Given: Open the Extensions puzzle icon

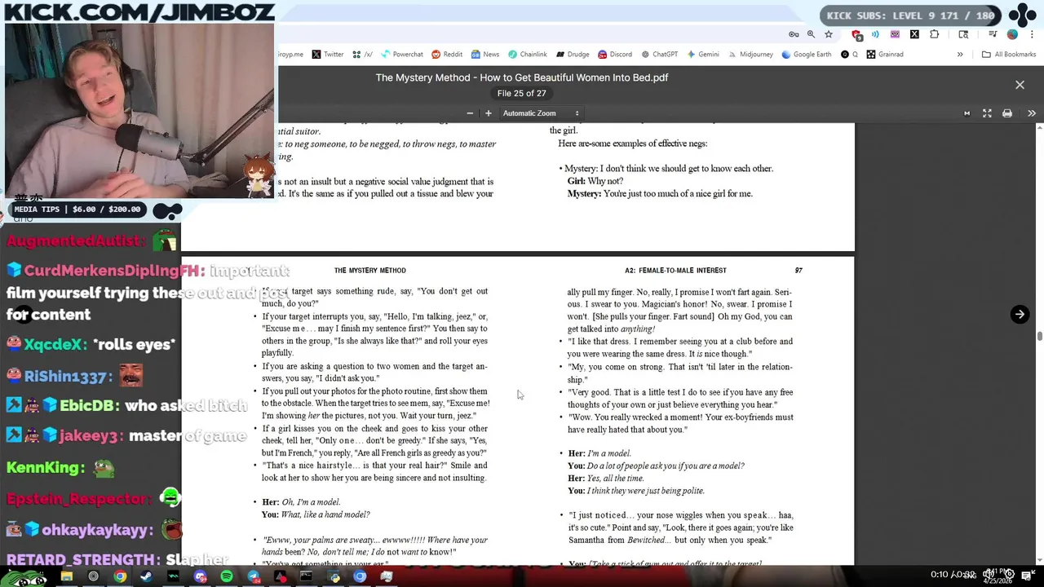Looking at the screenshot, I should pyautogui.click(x=935, y=34).
